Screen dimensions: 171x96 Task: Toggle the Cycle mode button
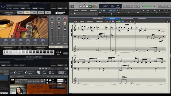click(97, 6)
